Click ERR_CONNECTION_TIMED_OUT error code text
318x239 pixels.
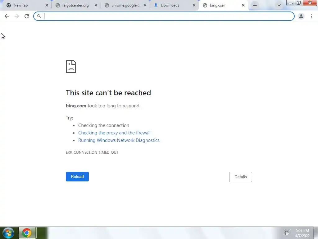(92, 152)
